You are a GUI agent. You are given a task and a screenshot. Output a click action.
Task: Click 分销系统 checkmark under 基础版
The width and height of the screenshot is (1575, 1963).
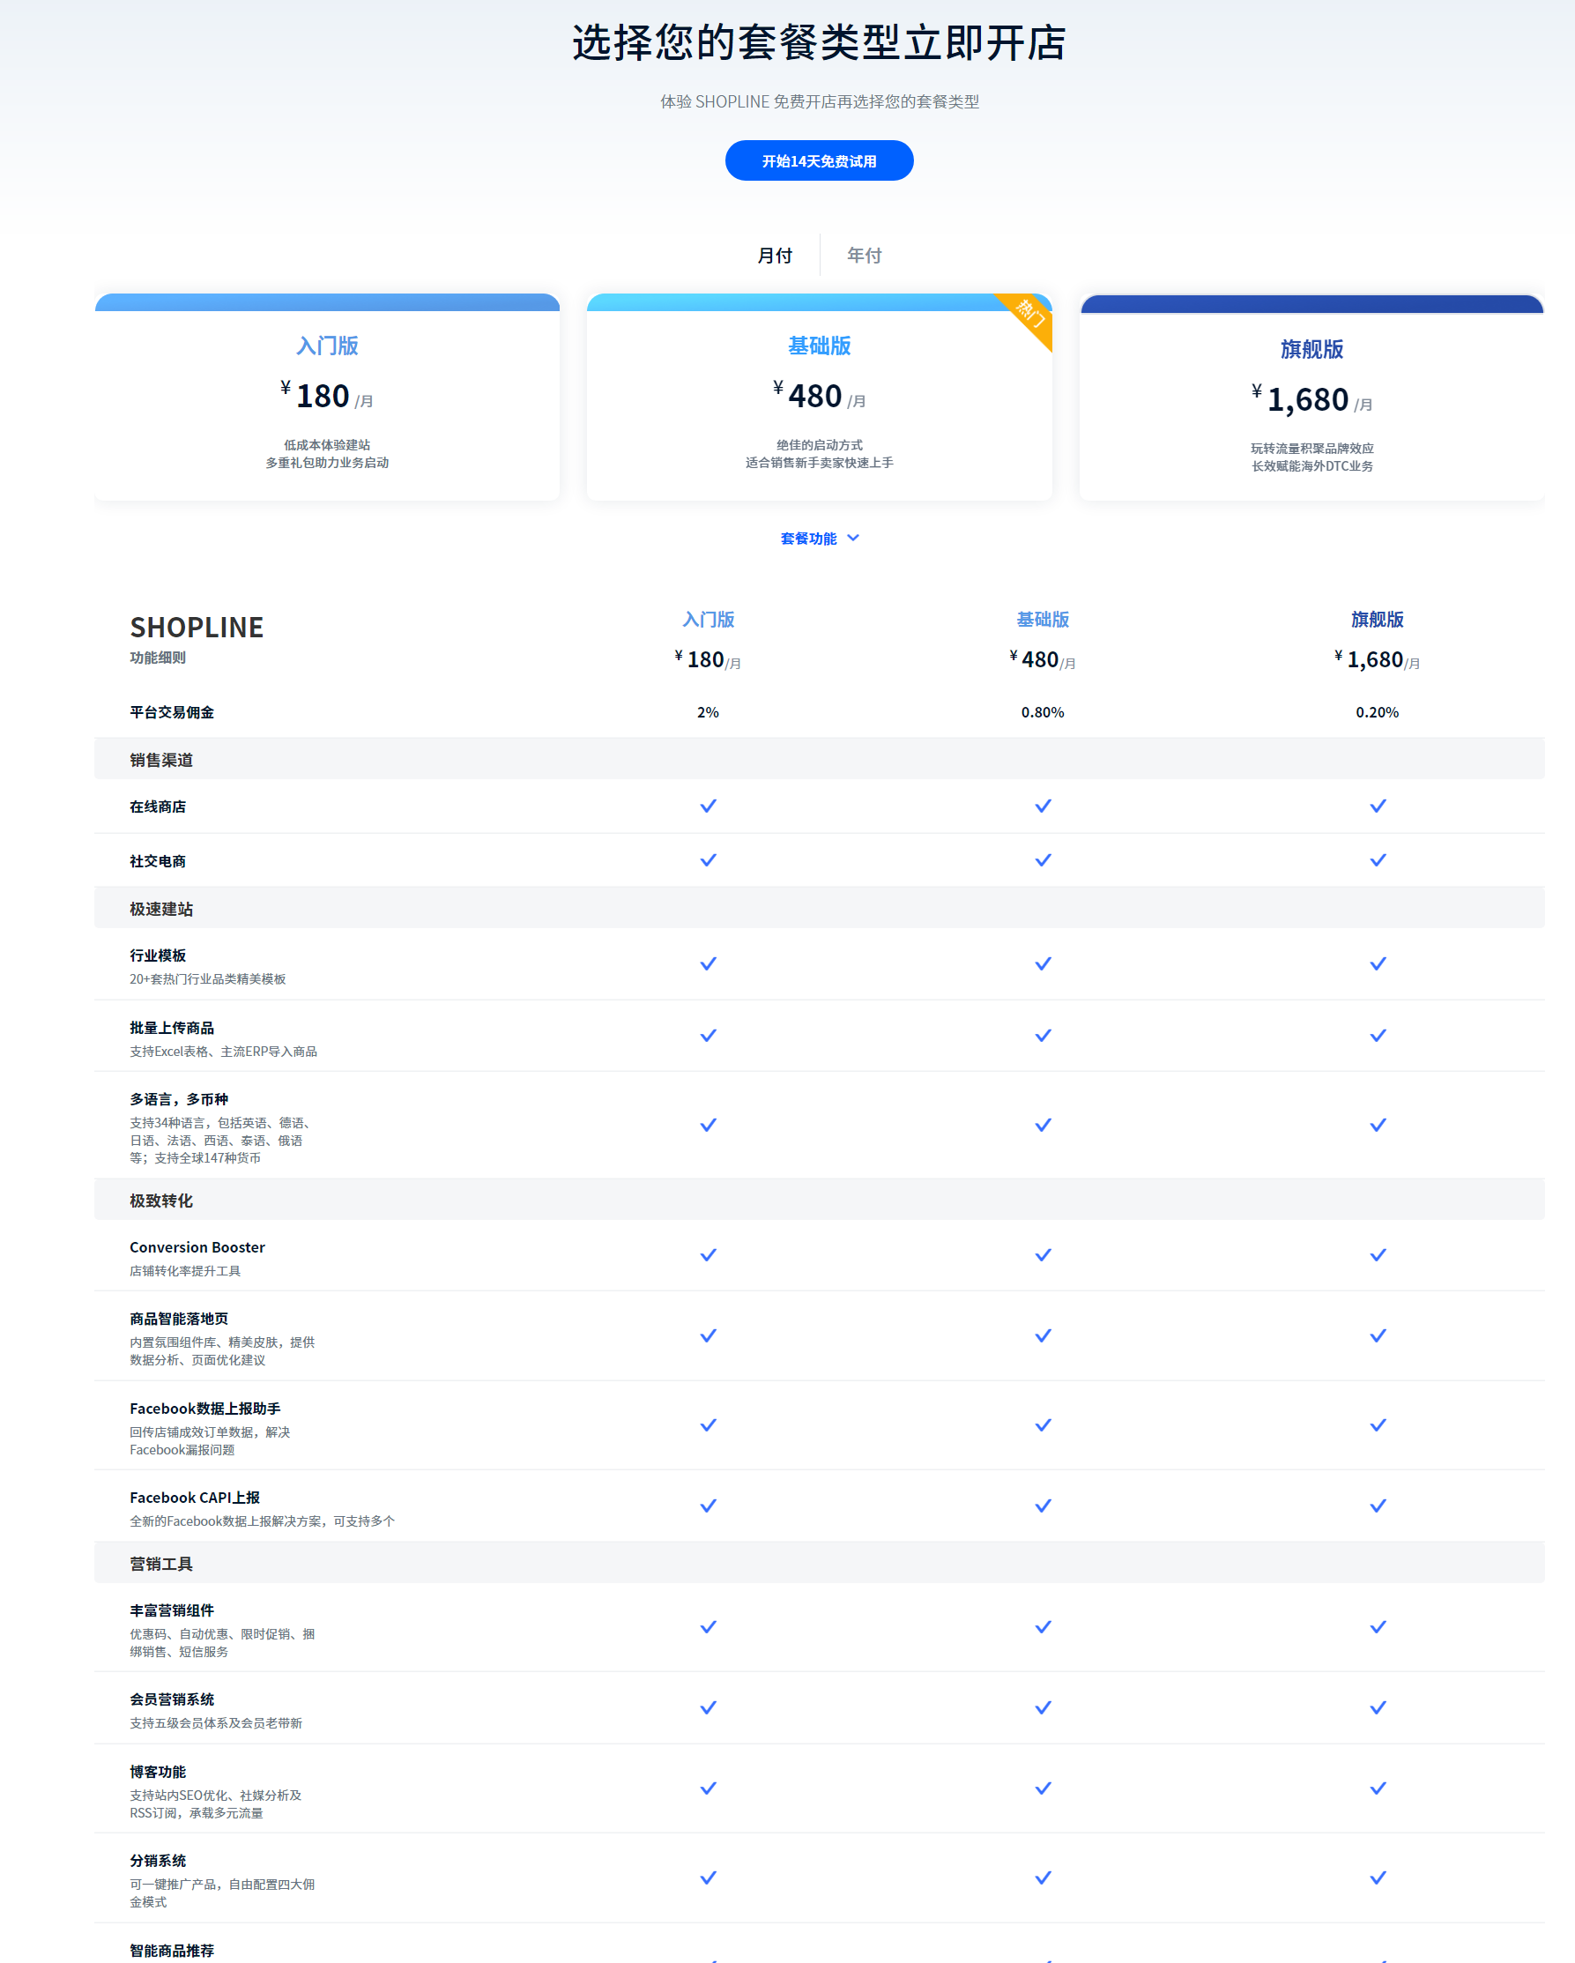pyautogui.click(x=1043, y=1877)
